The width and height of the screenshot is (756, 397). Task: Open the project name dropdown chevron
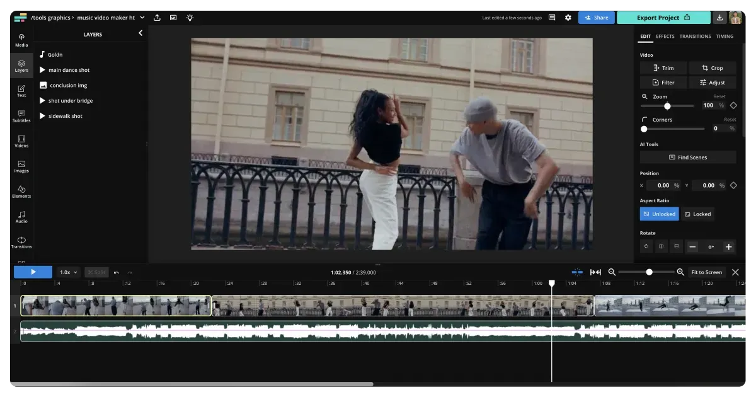142,18
